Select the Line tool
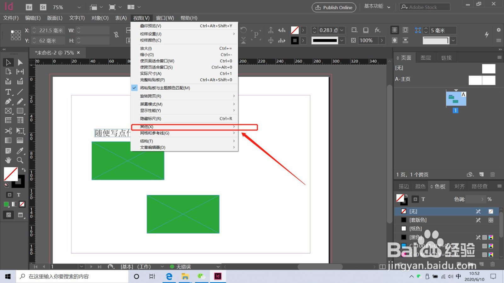The image size is (504, 283). pos(20,92)
